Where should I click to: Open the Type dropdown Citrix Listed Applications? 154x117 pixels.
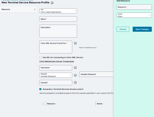click(58, 11)
